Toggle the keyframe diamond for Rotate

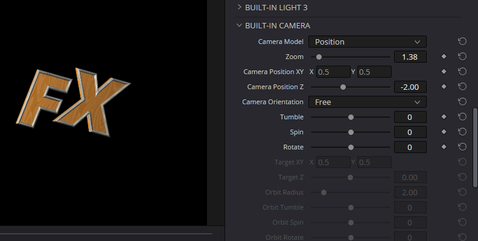point(444,147)
